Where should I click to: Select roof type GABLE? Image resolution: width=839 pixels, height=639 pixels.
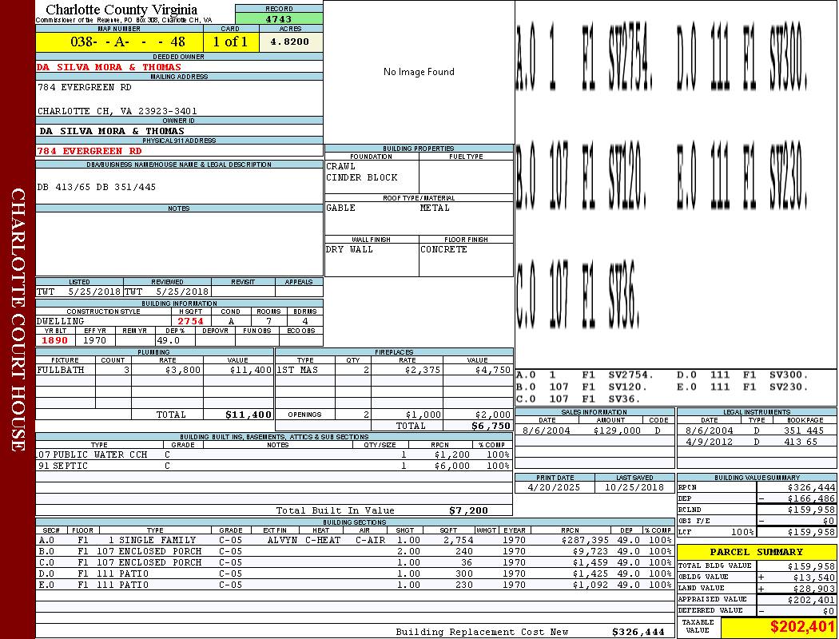(x=341, y=208)
